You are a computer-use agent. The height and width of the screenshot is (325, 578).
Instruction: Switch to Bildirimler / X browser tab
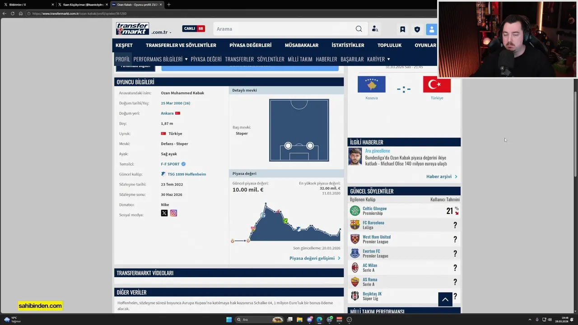[28, 5]
